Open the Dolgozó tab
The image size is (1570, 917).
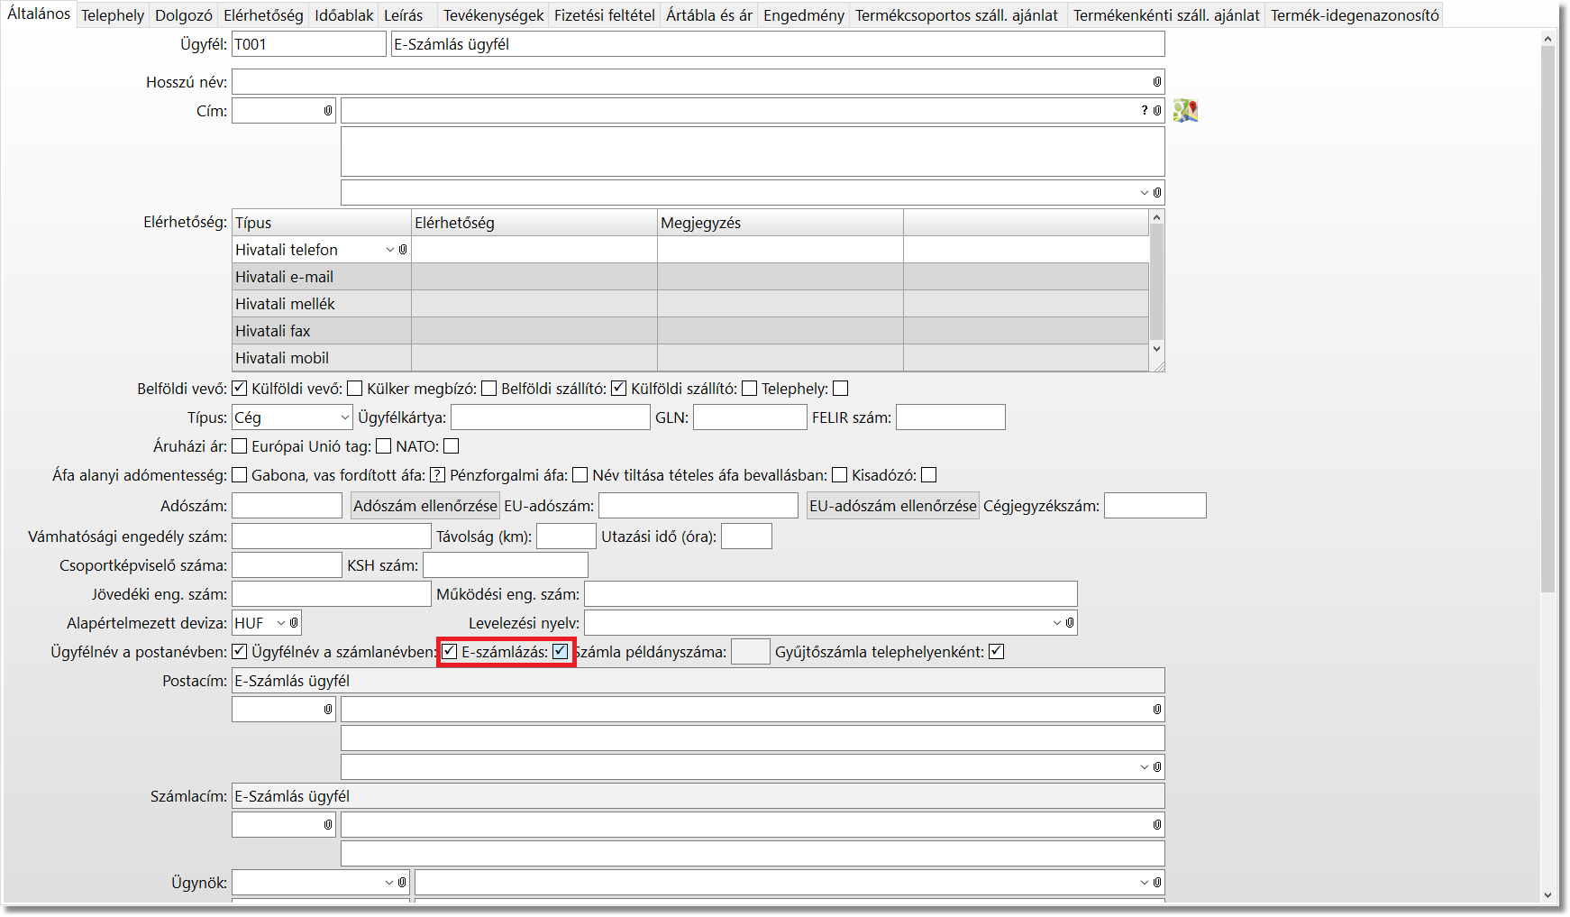(x=184, y=15)
